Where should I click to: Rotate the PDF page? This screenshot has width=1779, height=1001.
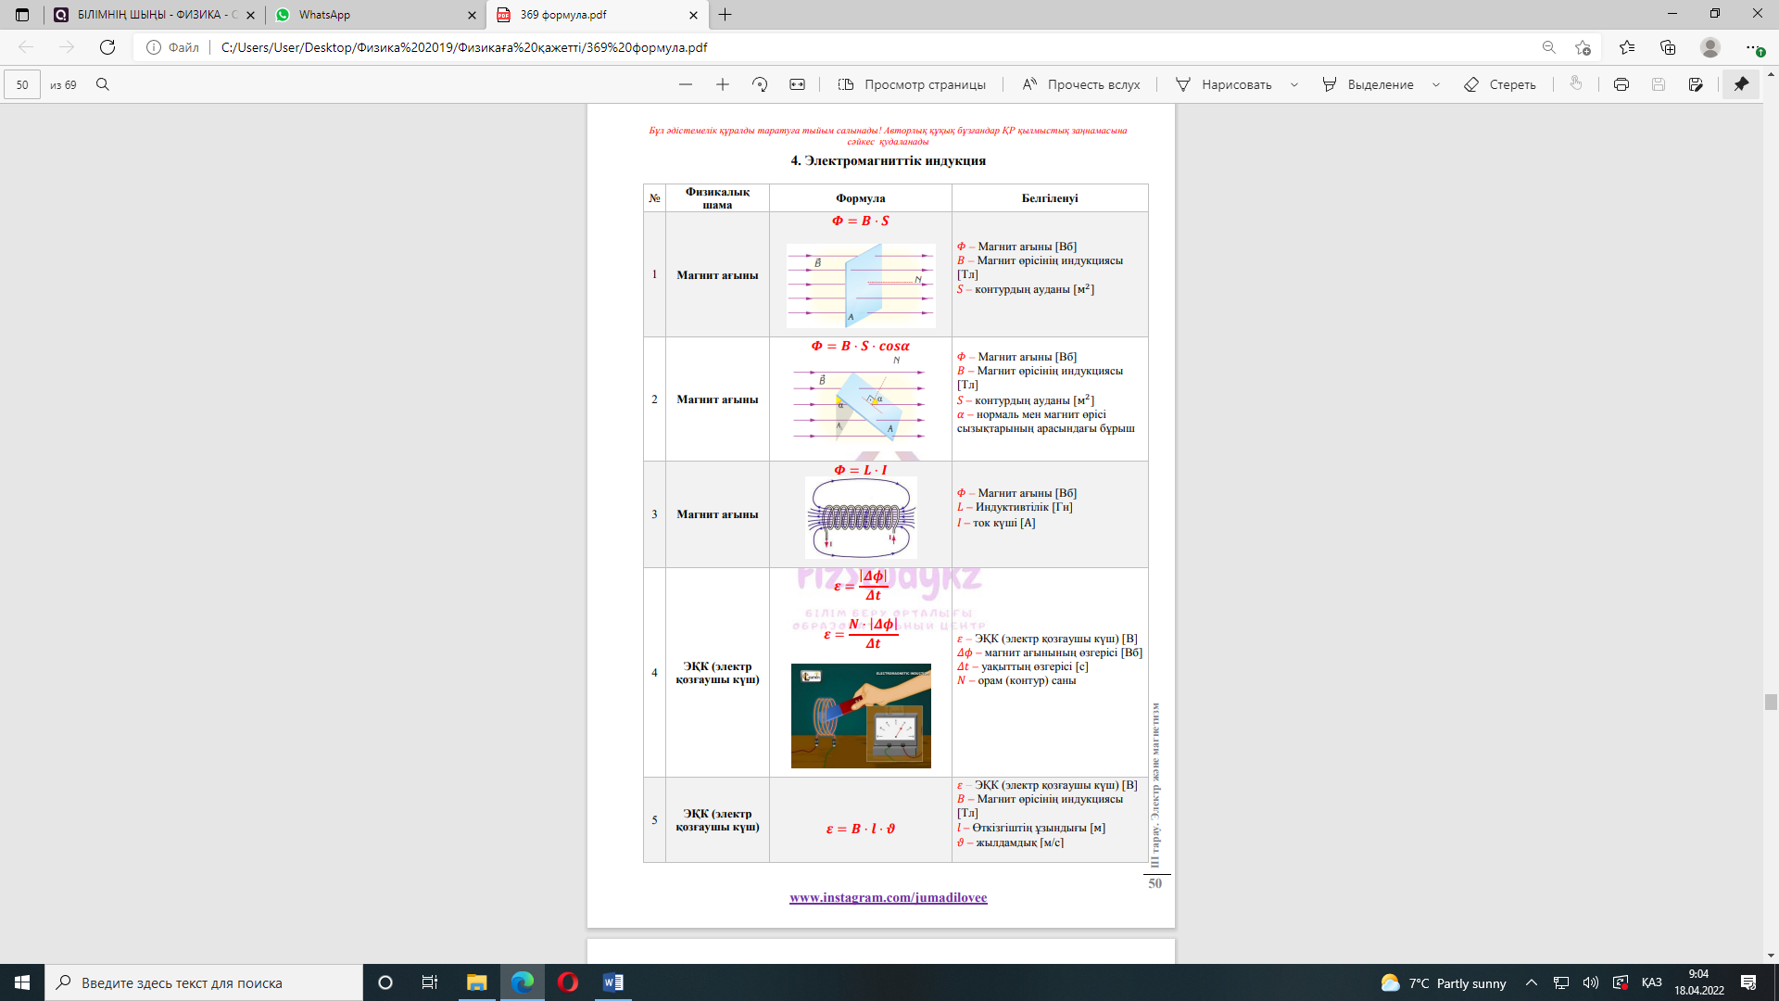760,84
